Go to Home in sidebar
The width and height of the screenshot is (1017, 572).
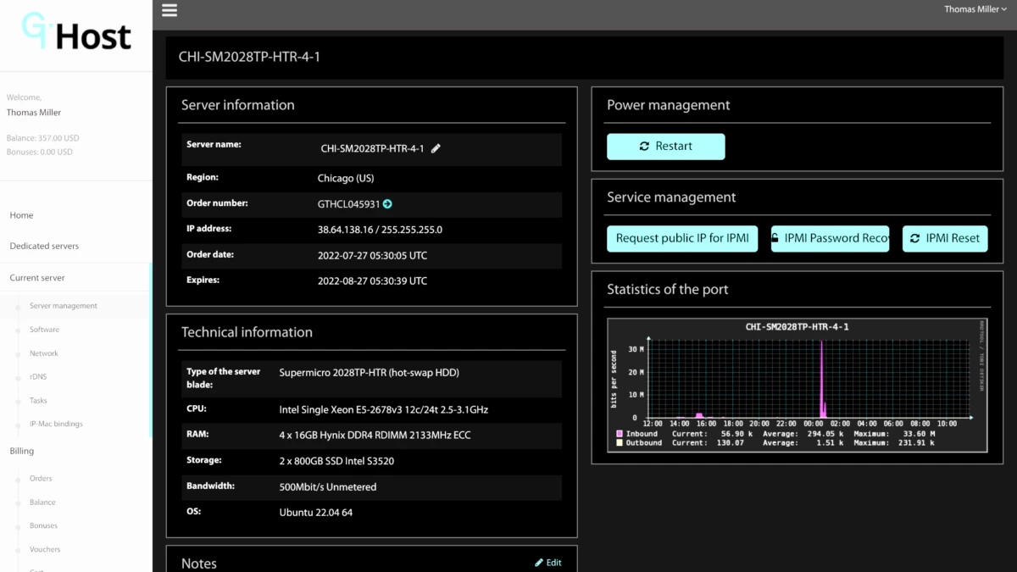[x=22, y=215]
